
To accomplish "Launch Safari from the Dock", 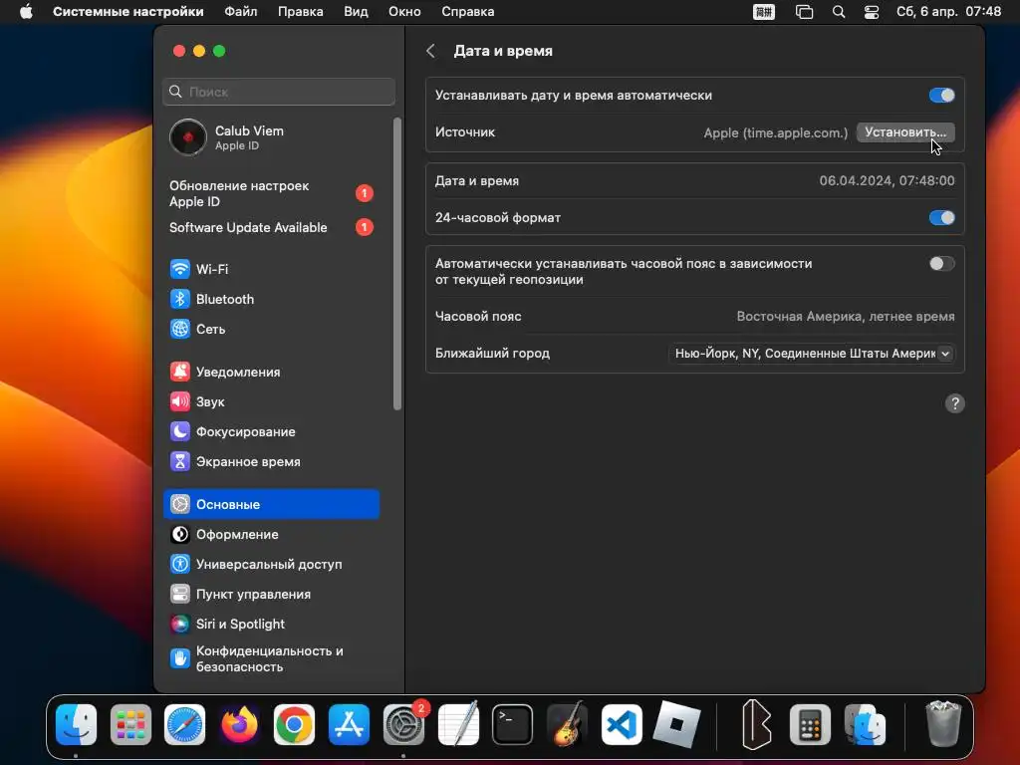I will (x=184, y=725).
